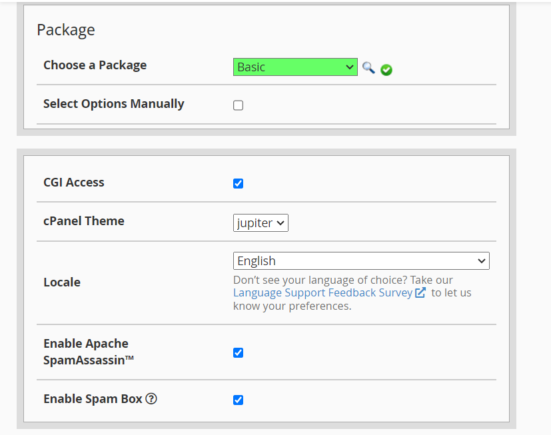The image size is (551, 435).
Task: Click the Locale label
Action: pos(62,282)
